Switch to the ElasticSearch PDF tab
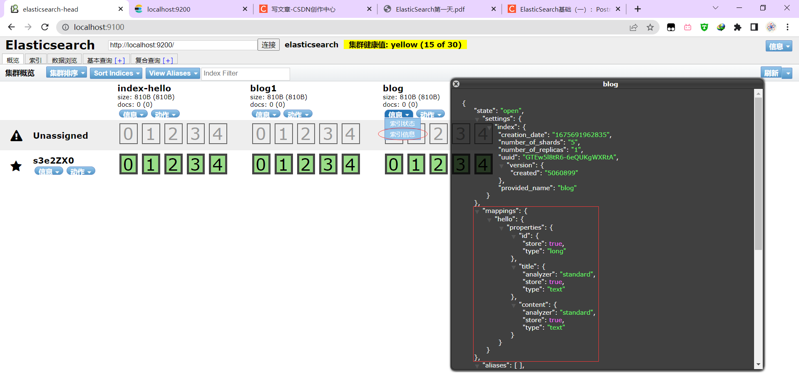 (x=439, y=9)
